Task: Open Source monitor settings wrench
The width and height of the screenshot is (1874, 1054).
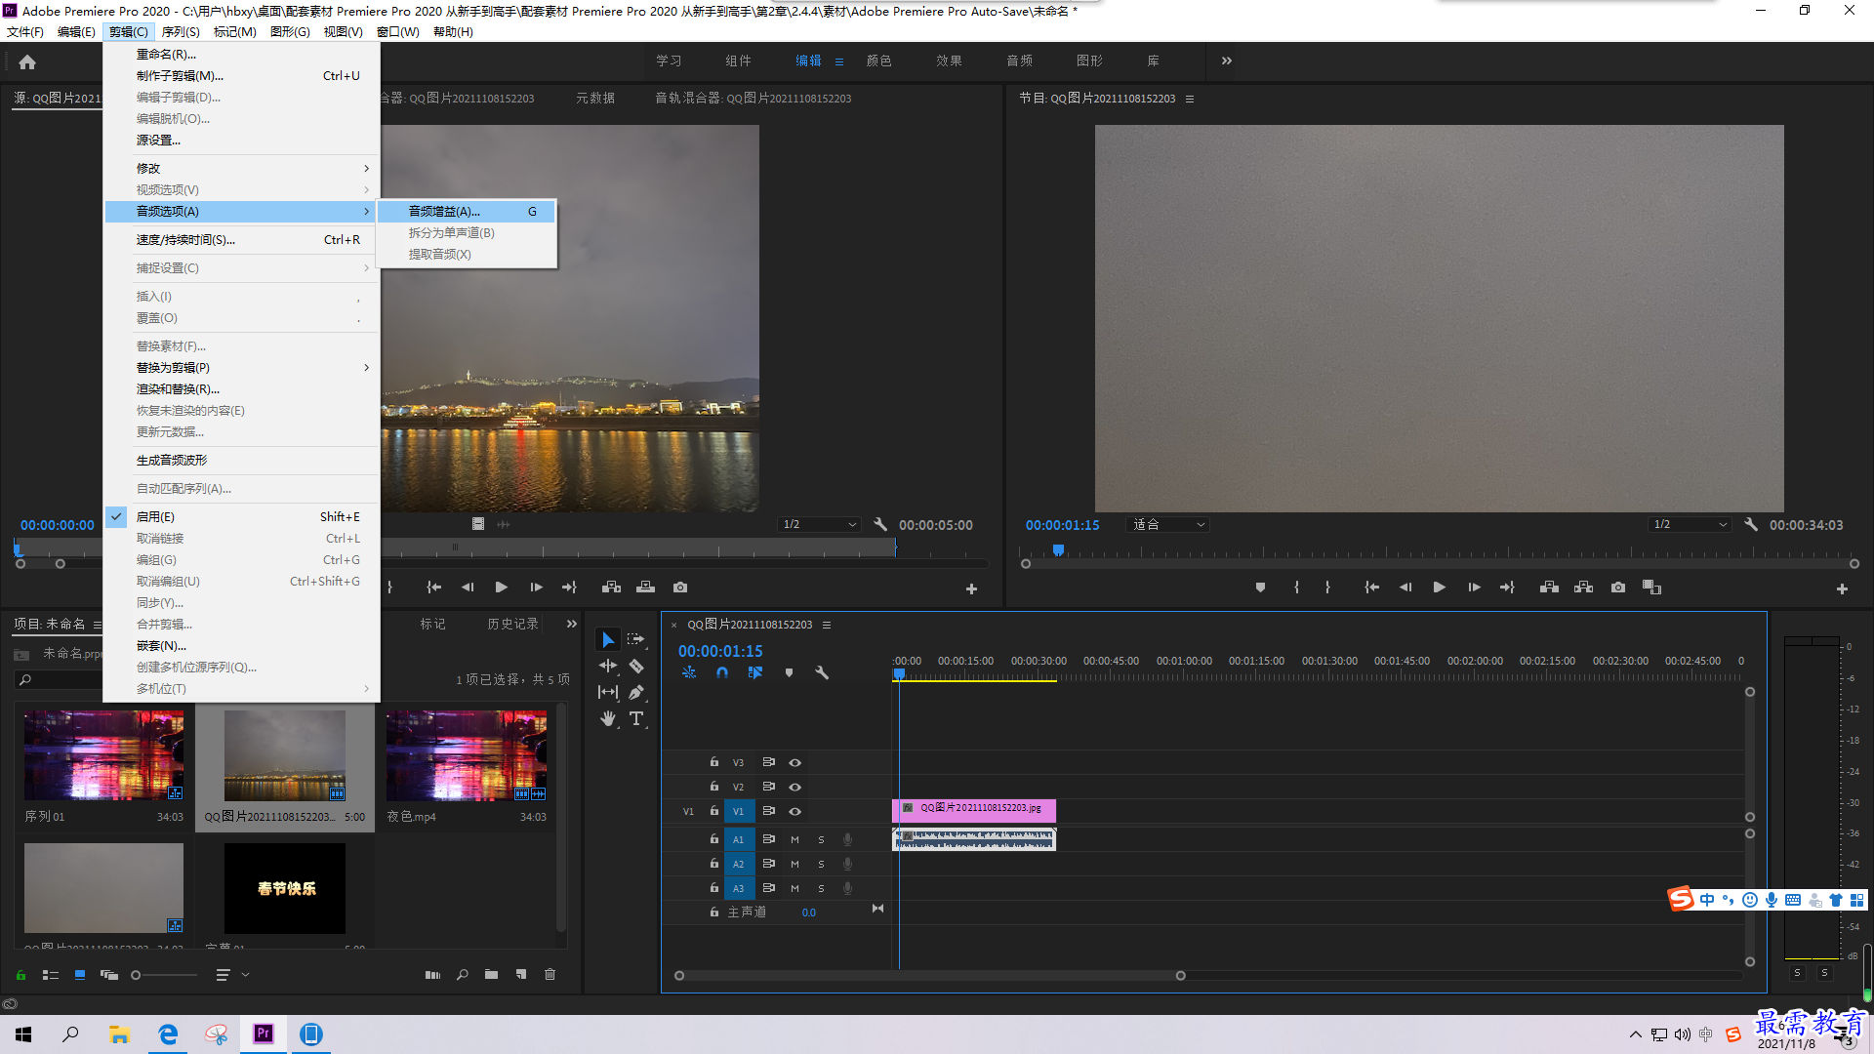Action: point(880,525)
